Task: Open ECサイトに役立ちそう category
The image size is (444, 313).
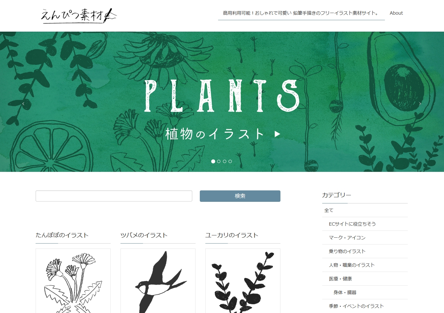Action: coord(365,224)
